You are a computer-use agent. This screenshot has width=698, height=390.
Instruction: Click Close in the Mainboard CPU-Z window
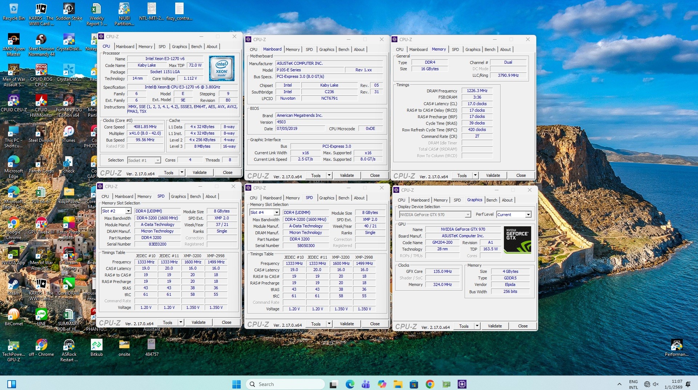click(x=374, y=175)
